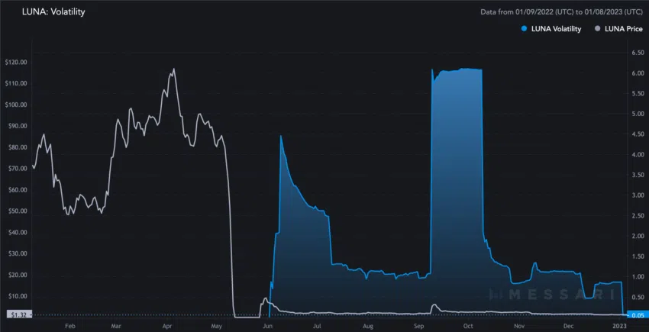Screen dimensions: 649x332
Task: Click the $70.00 price axis label
Action: (x=17, y=169)
